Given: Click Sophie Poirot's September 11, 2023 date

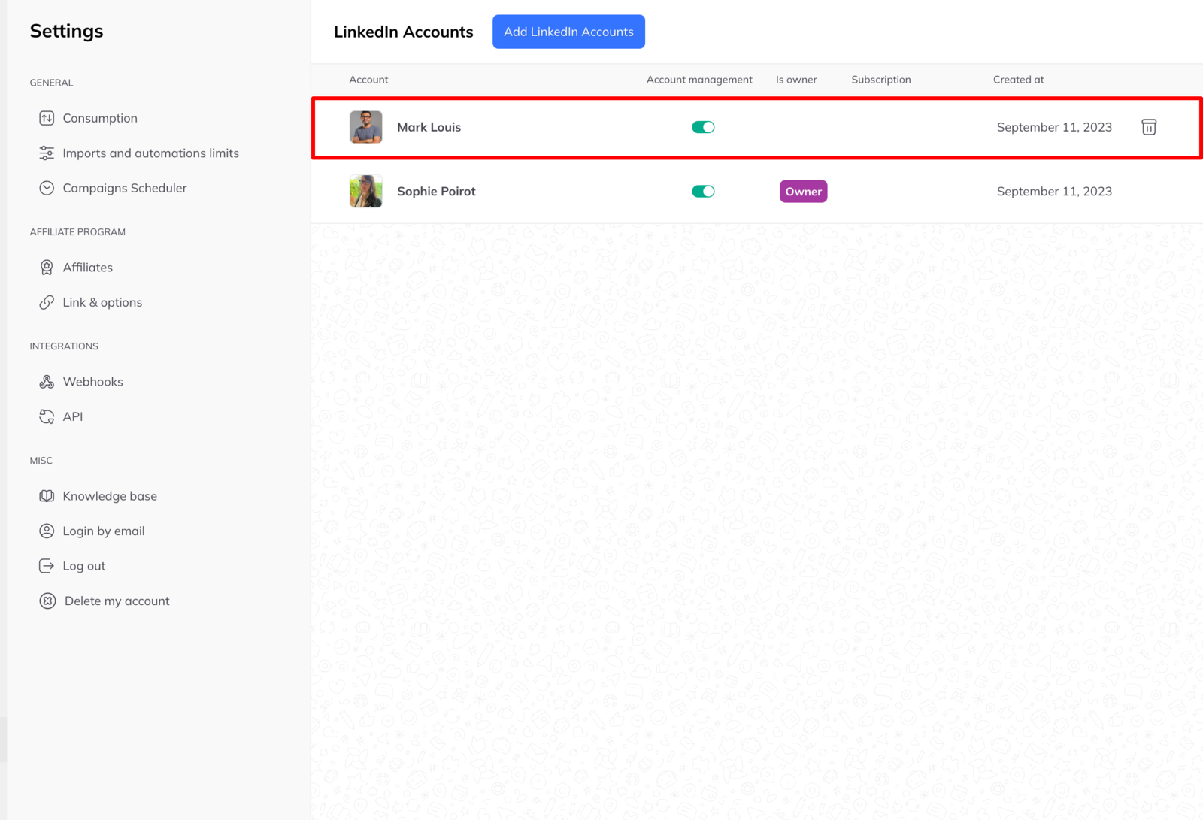Looking at the screenshot, I should (x=1054, y=192).
